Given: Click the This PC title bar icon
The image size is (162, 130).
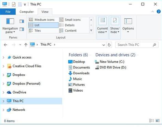Looking at the screenshot, I should tap(4, 4).
